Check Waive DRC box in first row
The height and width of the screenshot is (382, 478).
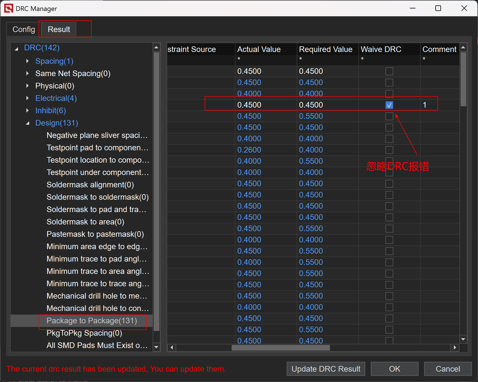tap(389, 71)
